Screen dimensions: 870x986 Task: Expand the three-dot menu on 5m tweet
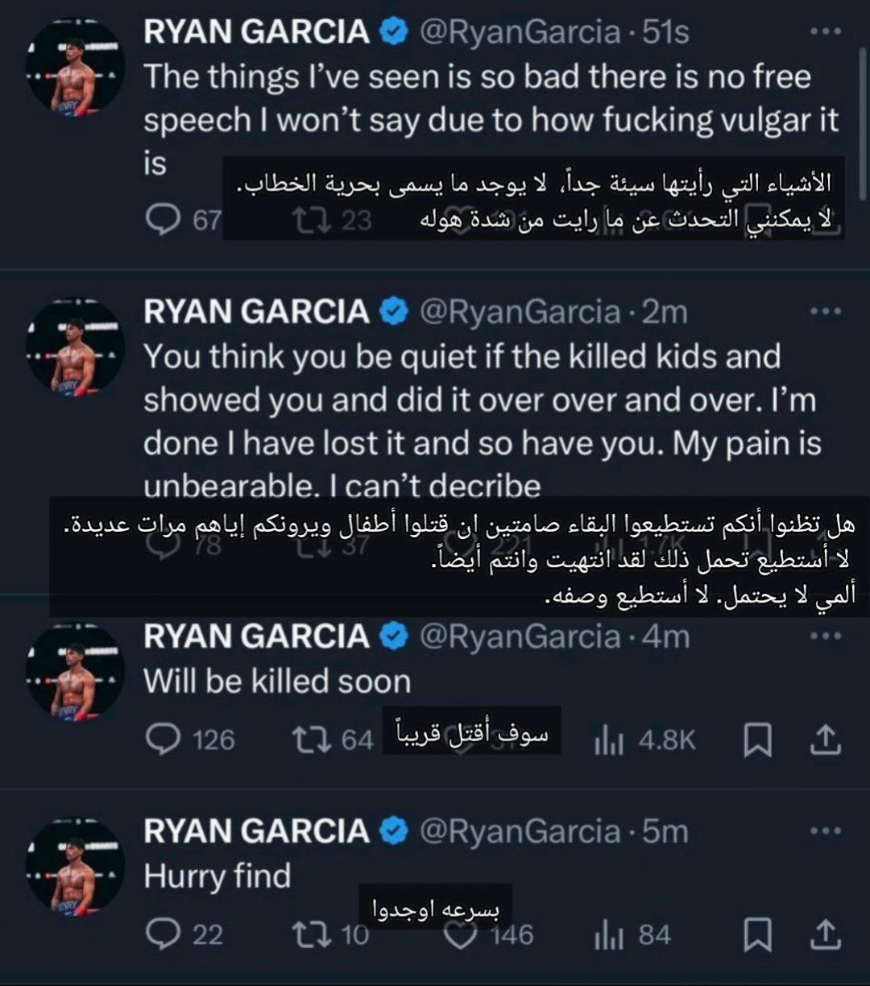tap(824, 831)
